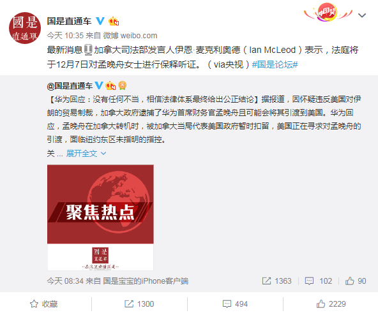Click the orange medal icon in repost header
This screenshot has width=378, height=315.
123,85
